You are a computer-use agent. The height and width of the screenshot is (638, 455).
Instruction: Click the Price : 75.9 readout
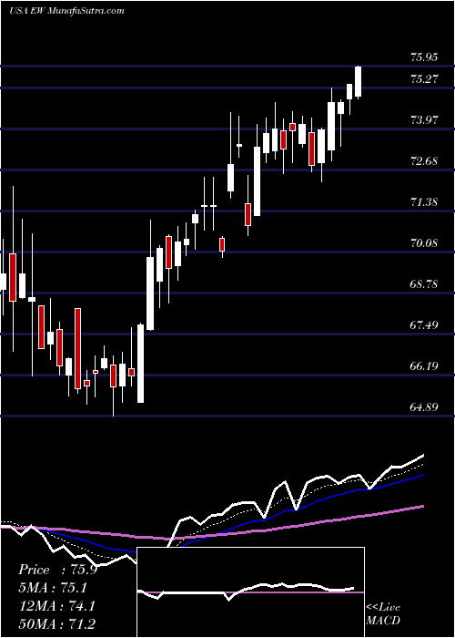(x=57, y=570)
